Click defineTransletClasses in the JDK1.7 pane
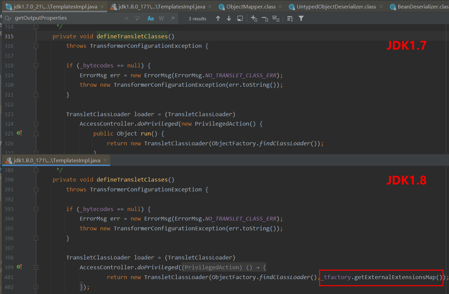Image resolution: width=449 pixels, height=294 pixels. point(132,36)
